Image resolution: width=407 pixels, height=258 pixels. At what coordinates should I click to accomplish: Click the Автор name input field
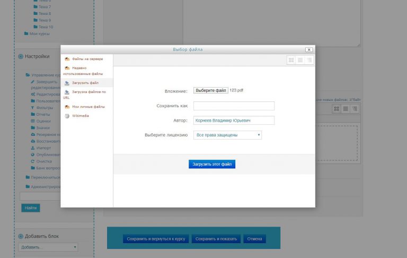pos(234,121)
